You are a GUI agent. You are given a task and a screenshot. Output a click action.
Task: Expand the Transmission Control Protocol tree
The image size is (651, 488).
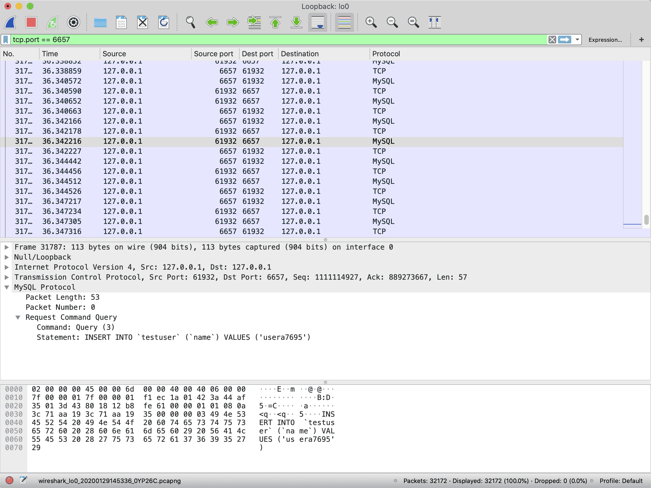[x=6, y=277]
